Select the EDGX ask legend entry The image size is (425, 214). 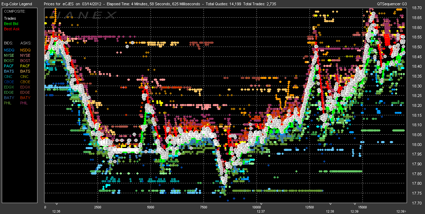pyautogui.click(x=25, y=87)
